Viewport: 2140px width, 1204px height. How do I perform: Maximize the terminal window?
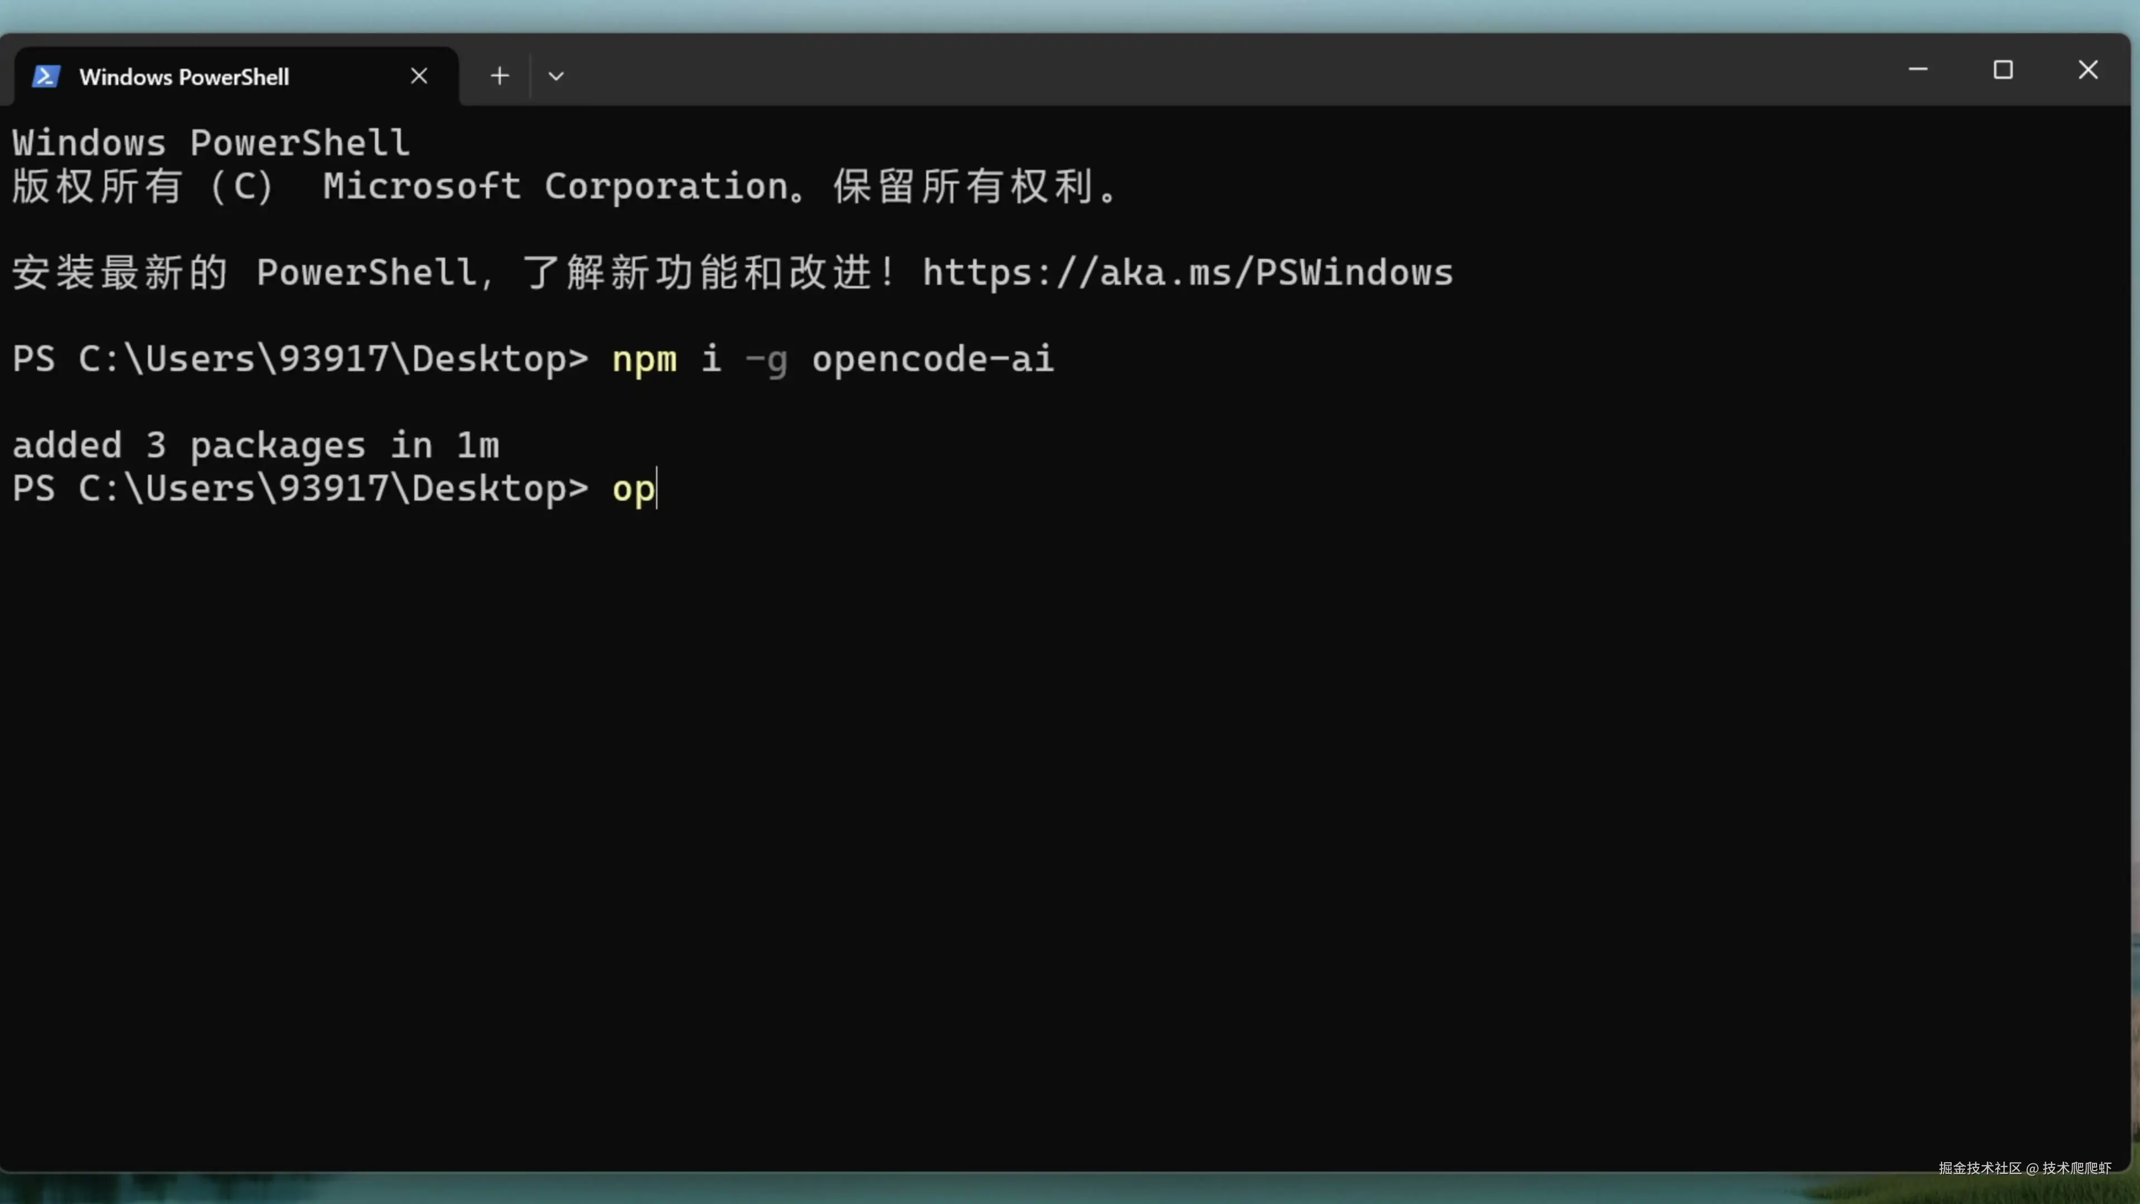coord(2003,70)
